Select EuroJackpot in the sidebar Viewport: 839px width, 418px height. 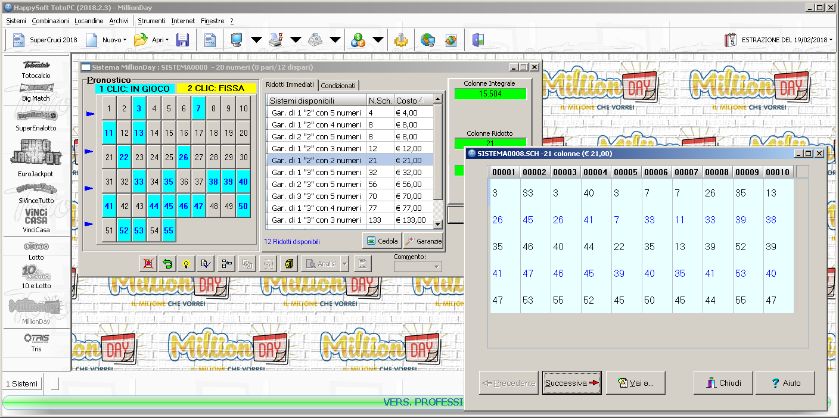[x=36, y=158]
